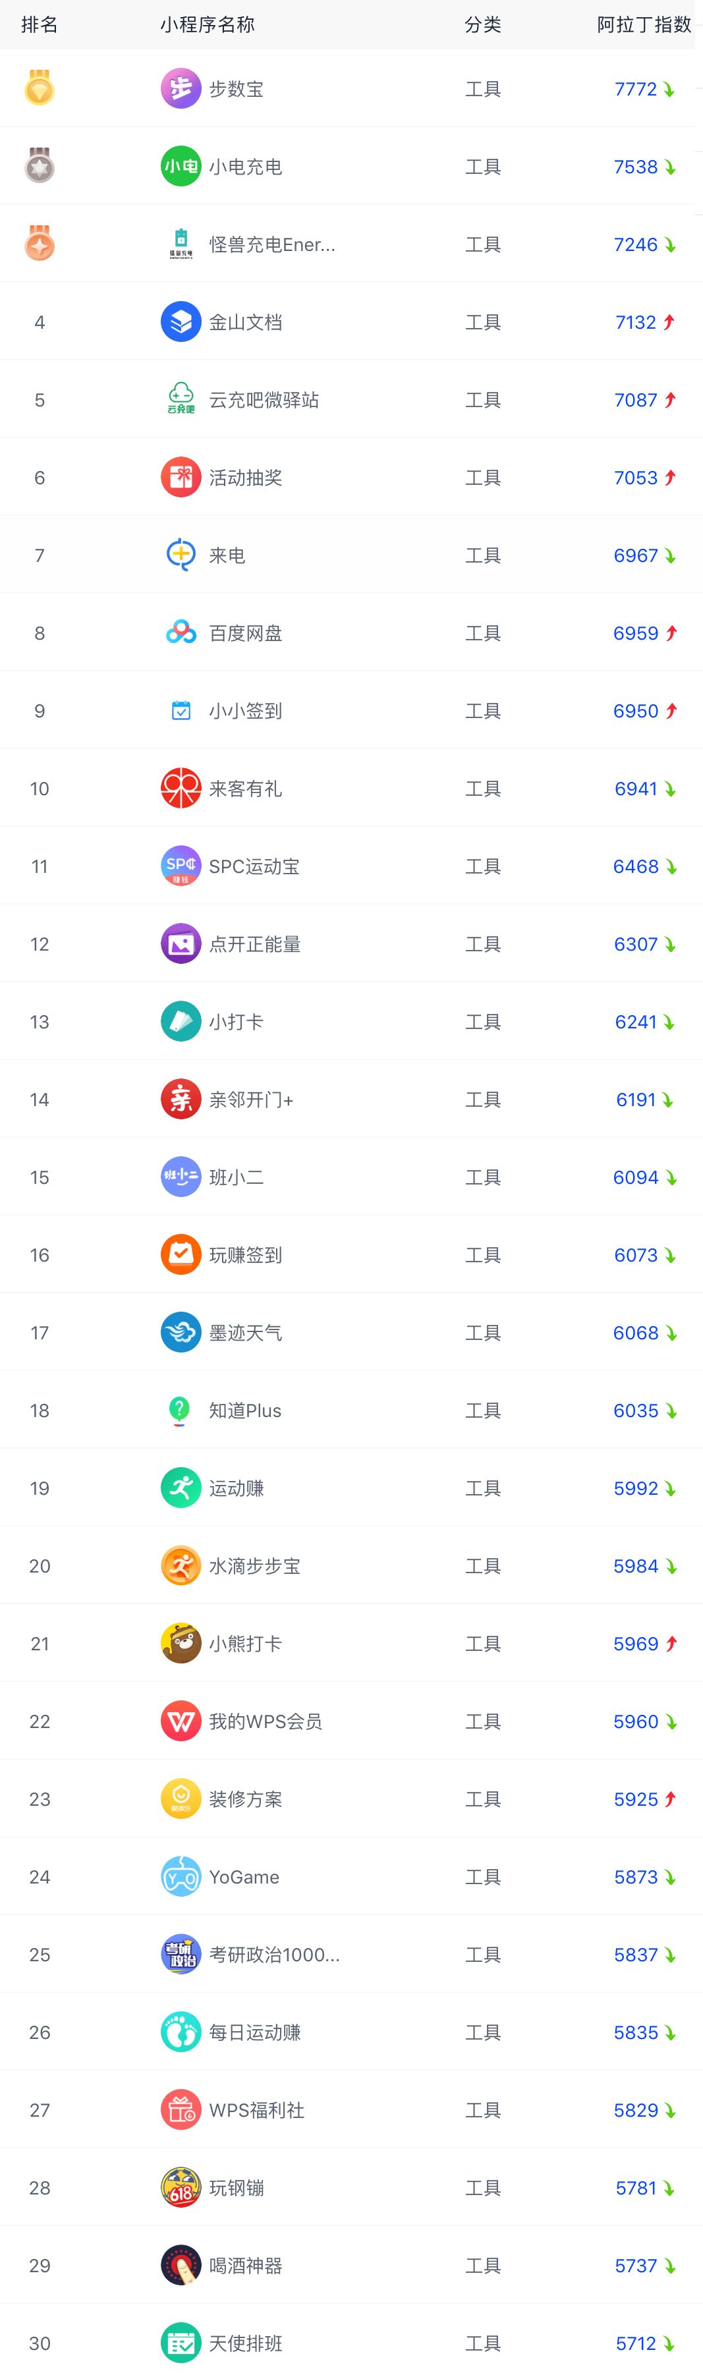This screenshot has width=703, height=2373.
Task: Click the gold first-place medal
Action: point(39,88)
